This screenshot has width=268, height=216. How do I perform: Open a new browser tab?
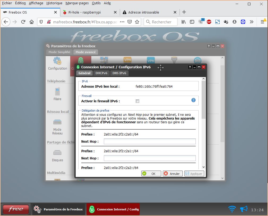coord(184,12)
